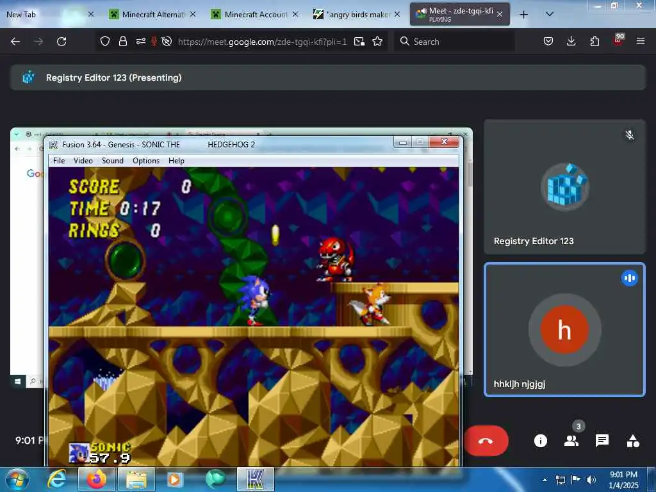This screenshot has height=492, width=656.
Task: Click blocked microphone permission icon
Action: pyautogui.click(x=154, y=41)
